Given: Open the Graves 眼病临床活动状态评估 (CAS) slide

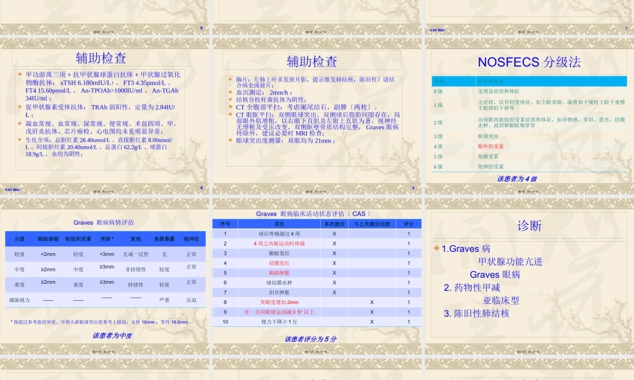Looking at the screenshot, I should (316, 277).
